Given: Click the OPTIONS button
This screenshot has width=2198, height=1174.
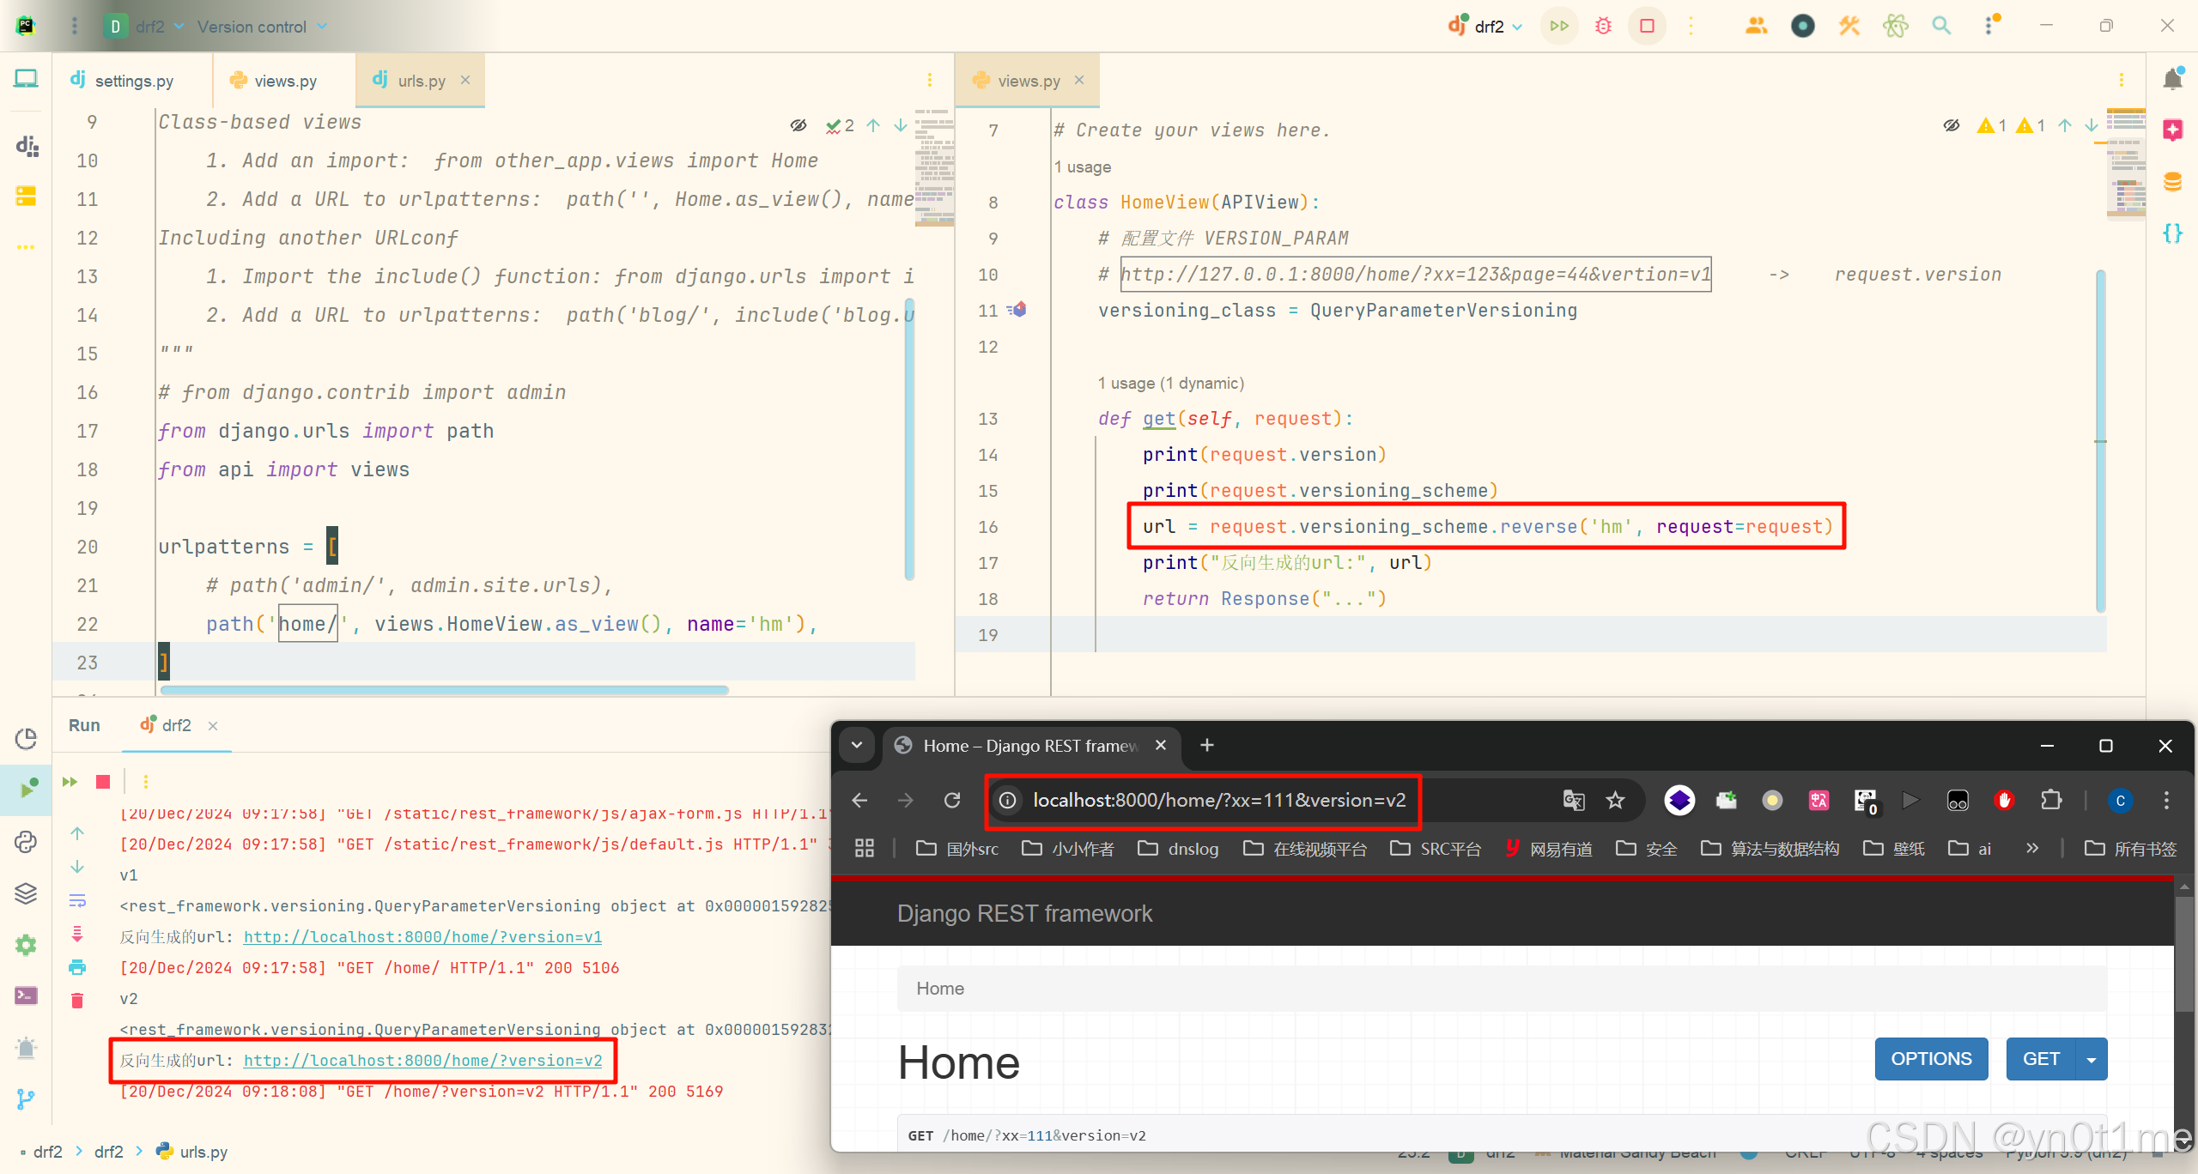Looking at the screenshot, I should (x=1931, y=1059).
